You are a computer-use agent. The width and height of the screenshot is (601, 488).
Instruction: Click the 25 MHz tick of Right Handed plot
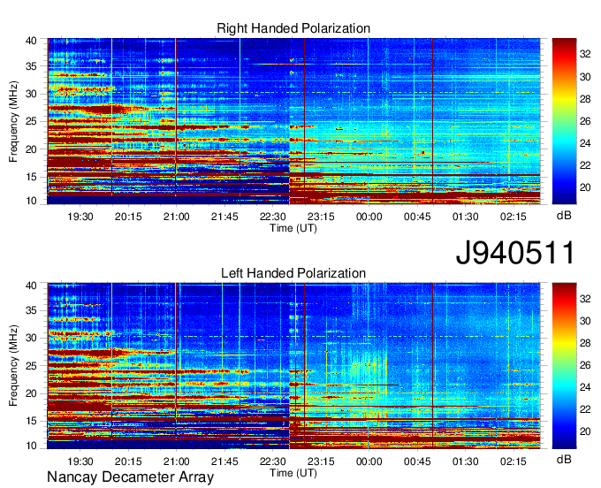point(32,121)
